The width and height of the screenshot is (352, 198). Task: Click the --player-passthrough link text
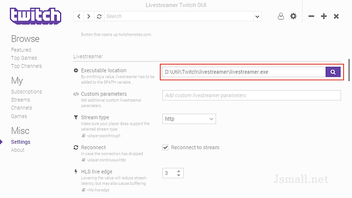tap(104, 136)
